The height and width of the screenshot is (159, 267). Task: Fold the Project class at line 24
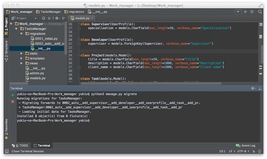79,55
